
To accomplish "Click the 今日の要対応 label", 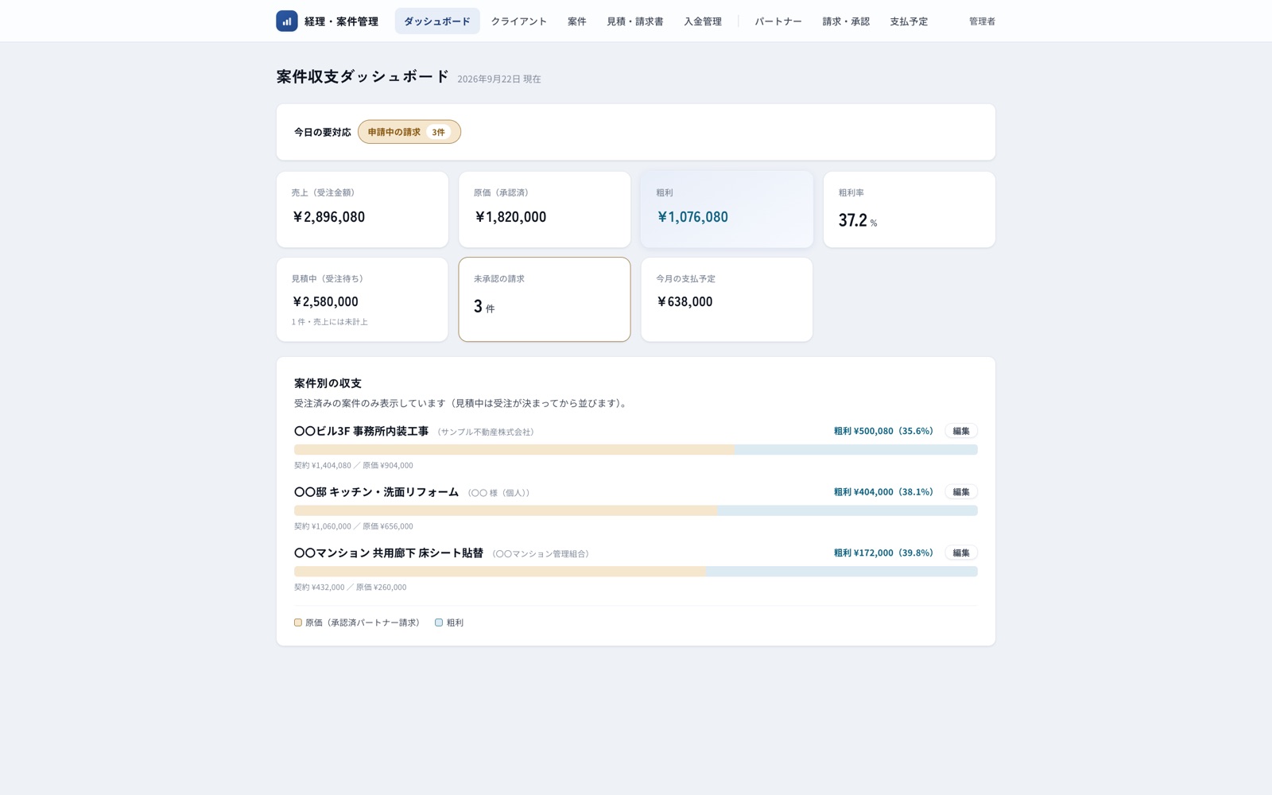I will pos(323,132).
